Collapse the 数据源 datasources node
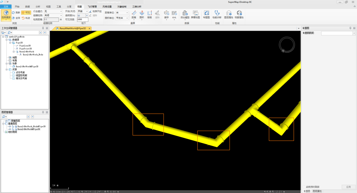This screenshot has height=193, width=357. pos(6,40)
